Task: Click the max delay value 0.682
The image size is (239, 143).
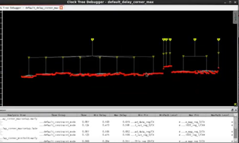Action: 126,131
